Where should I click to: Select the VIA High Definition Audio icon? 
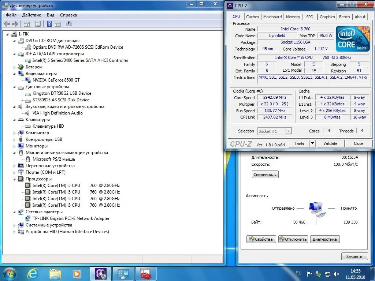tap(28, 113)
